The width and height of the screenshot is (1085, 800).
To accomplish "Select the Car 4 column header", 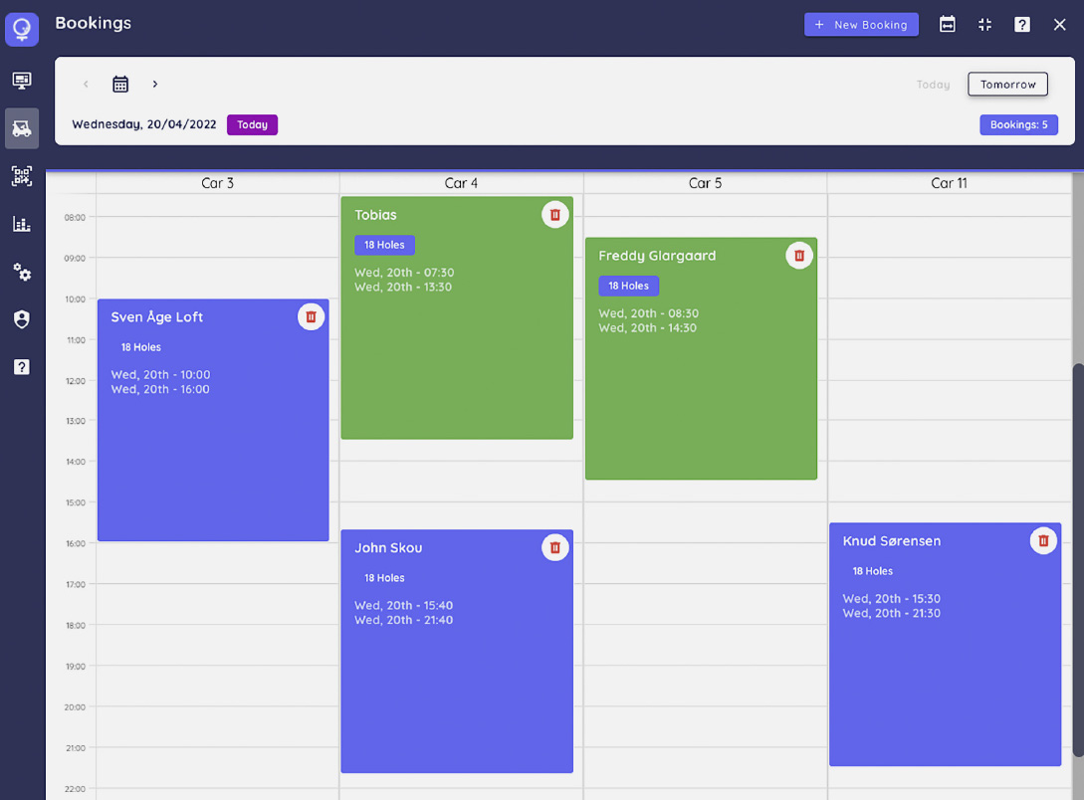I will pos(461,183).
